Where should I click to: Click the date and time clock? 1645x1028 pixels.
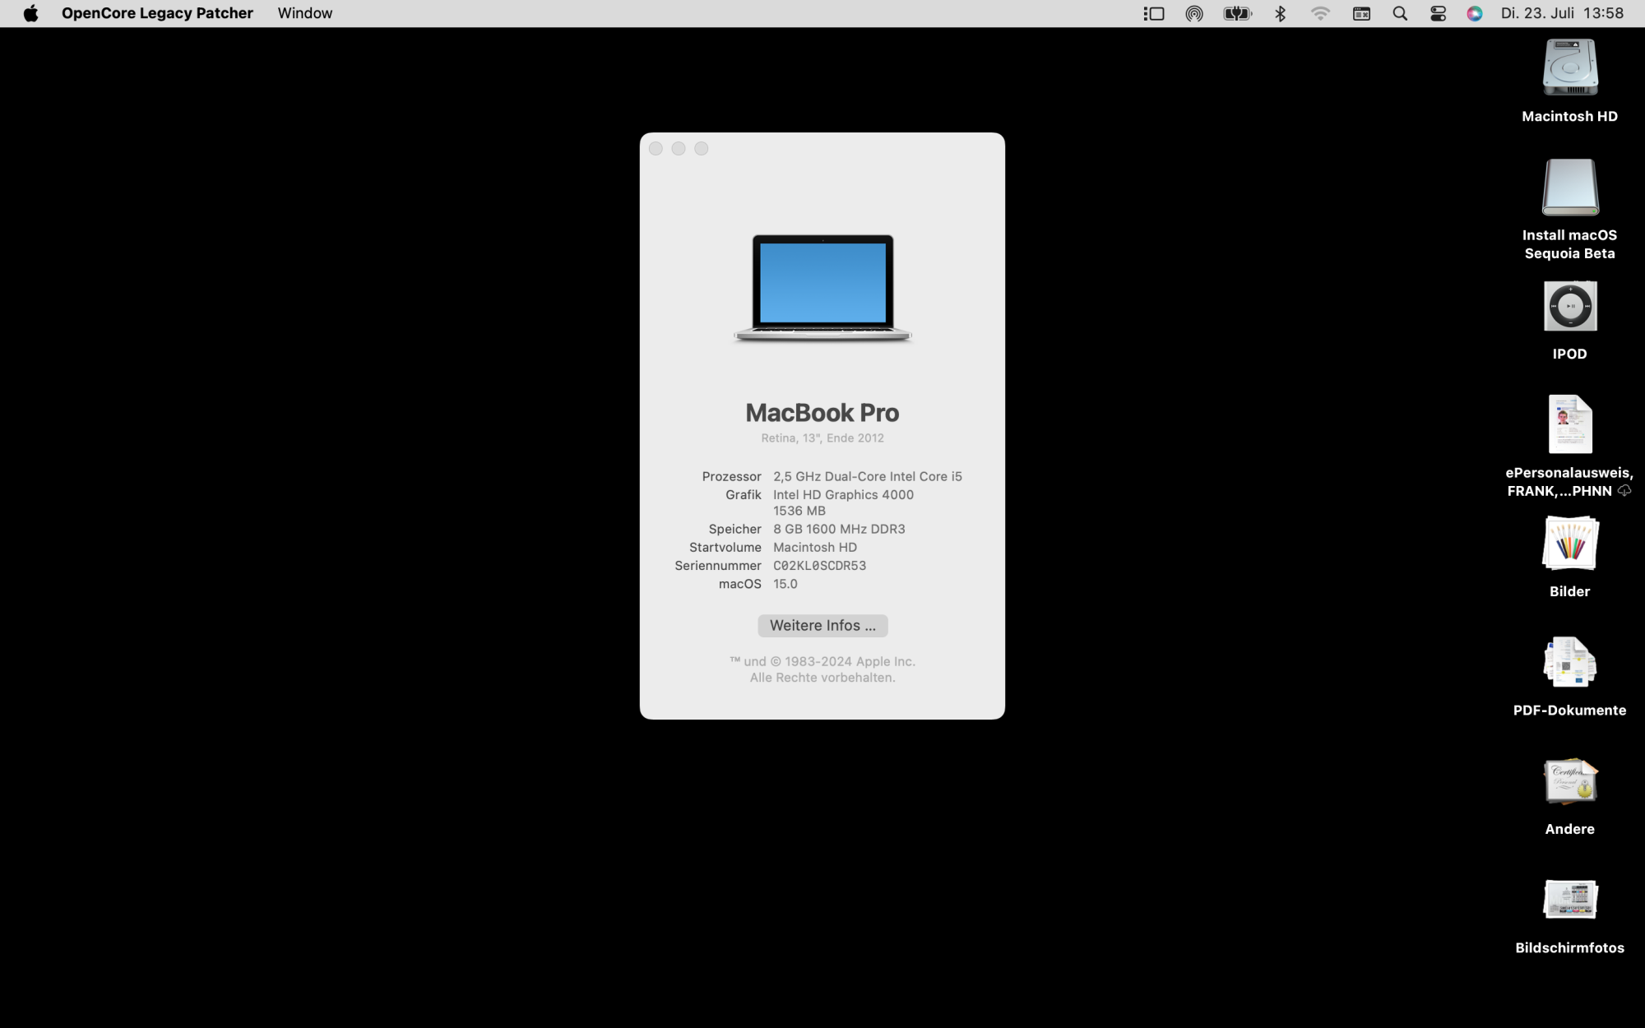(x=1561, y=13)
